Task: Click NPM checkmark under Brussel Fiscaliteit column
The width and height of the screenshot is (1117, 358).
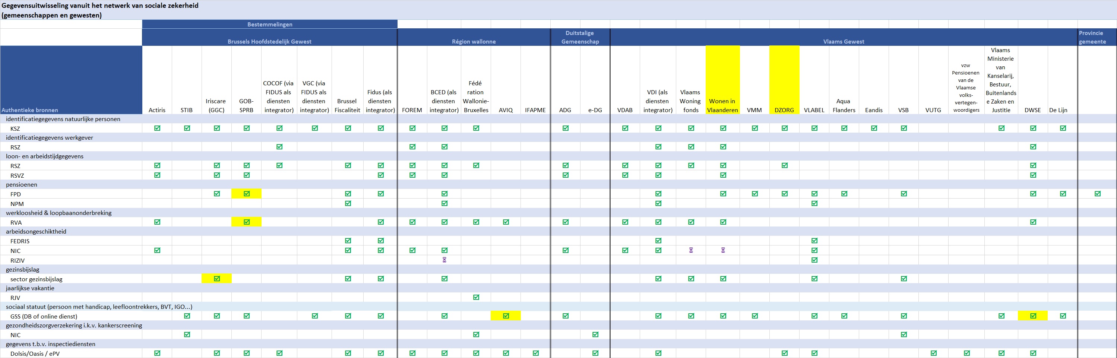Action: tap(348, 203)
